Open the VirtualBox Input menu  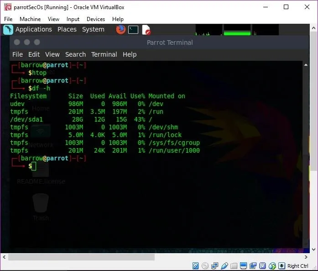pyautogui.click(x=73, y=19)
